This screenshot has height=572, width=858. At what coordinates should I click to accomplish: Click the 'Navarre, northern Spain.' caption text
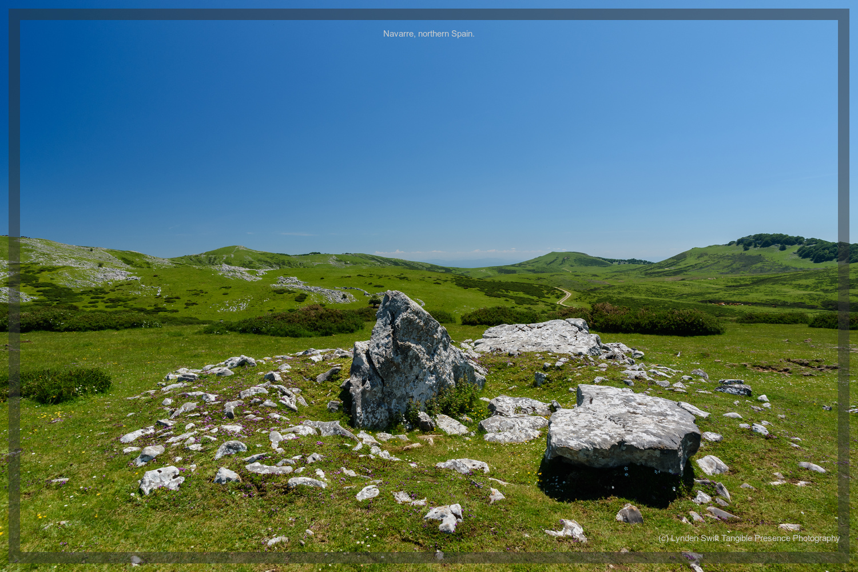(428, 34)
